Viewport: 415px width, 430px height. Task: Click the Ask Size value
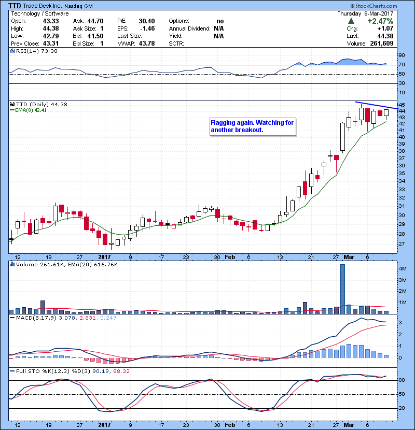(102, 28)
